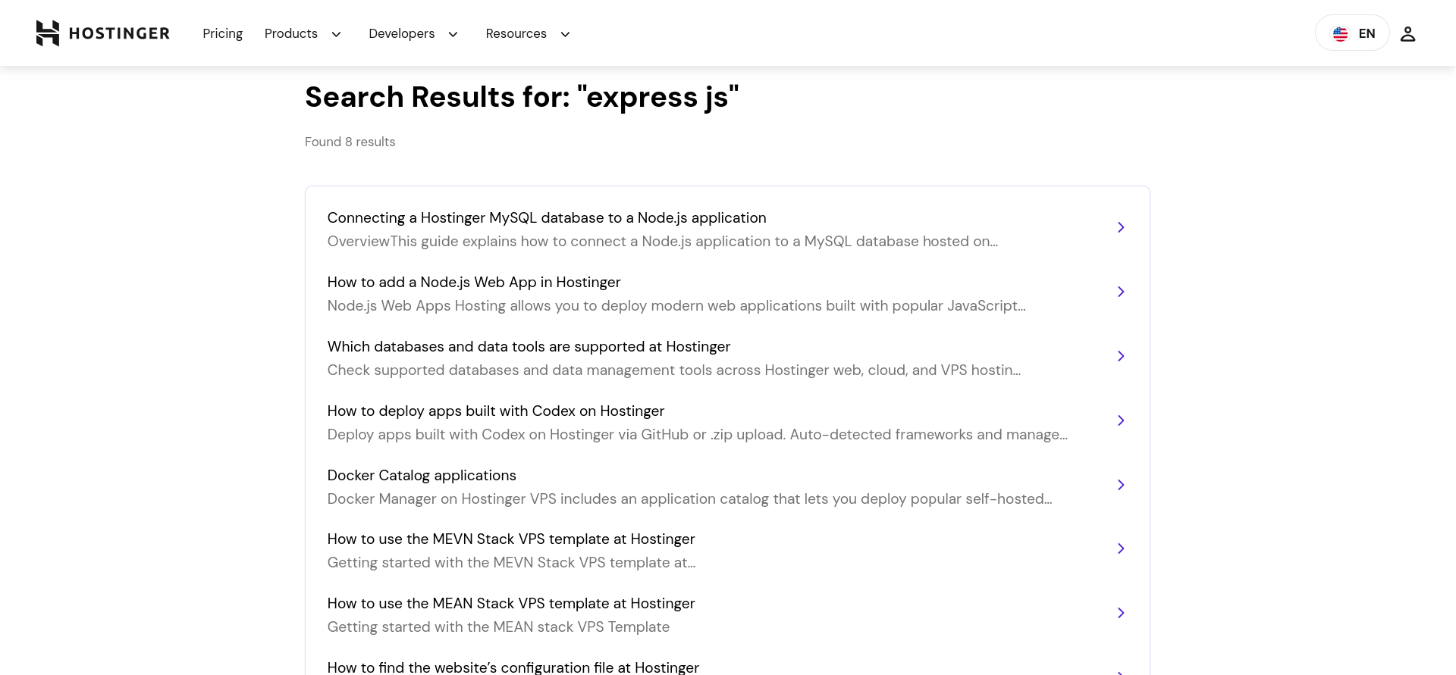Click 'Deploy apps built with Codex on Hostinger via GitHub' description
This screenshot has width=1456, height=675.
click(x=698, y=434)
